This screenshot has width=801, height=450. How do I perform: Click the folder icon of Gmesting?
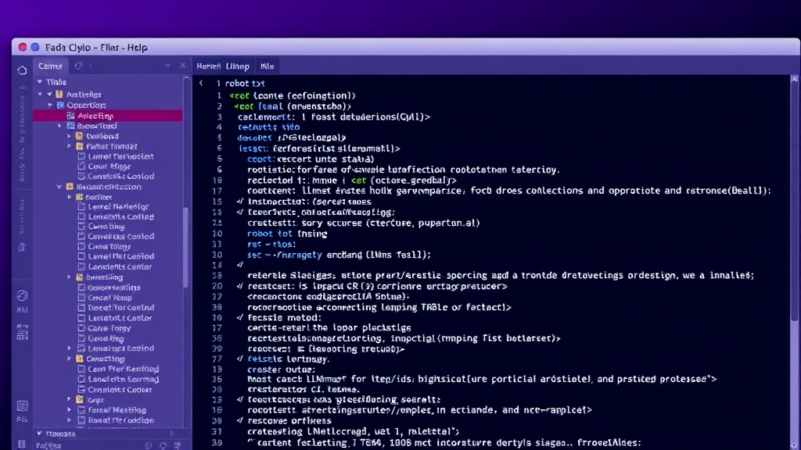click(80, 359)
